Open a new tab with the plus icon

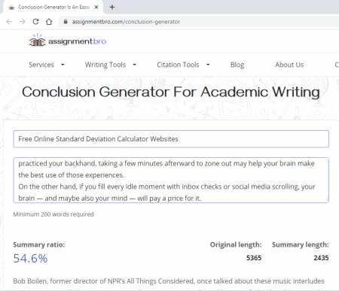click(x=112, y=7)
